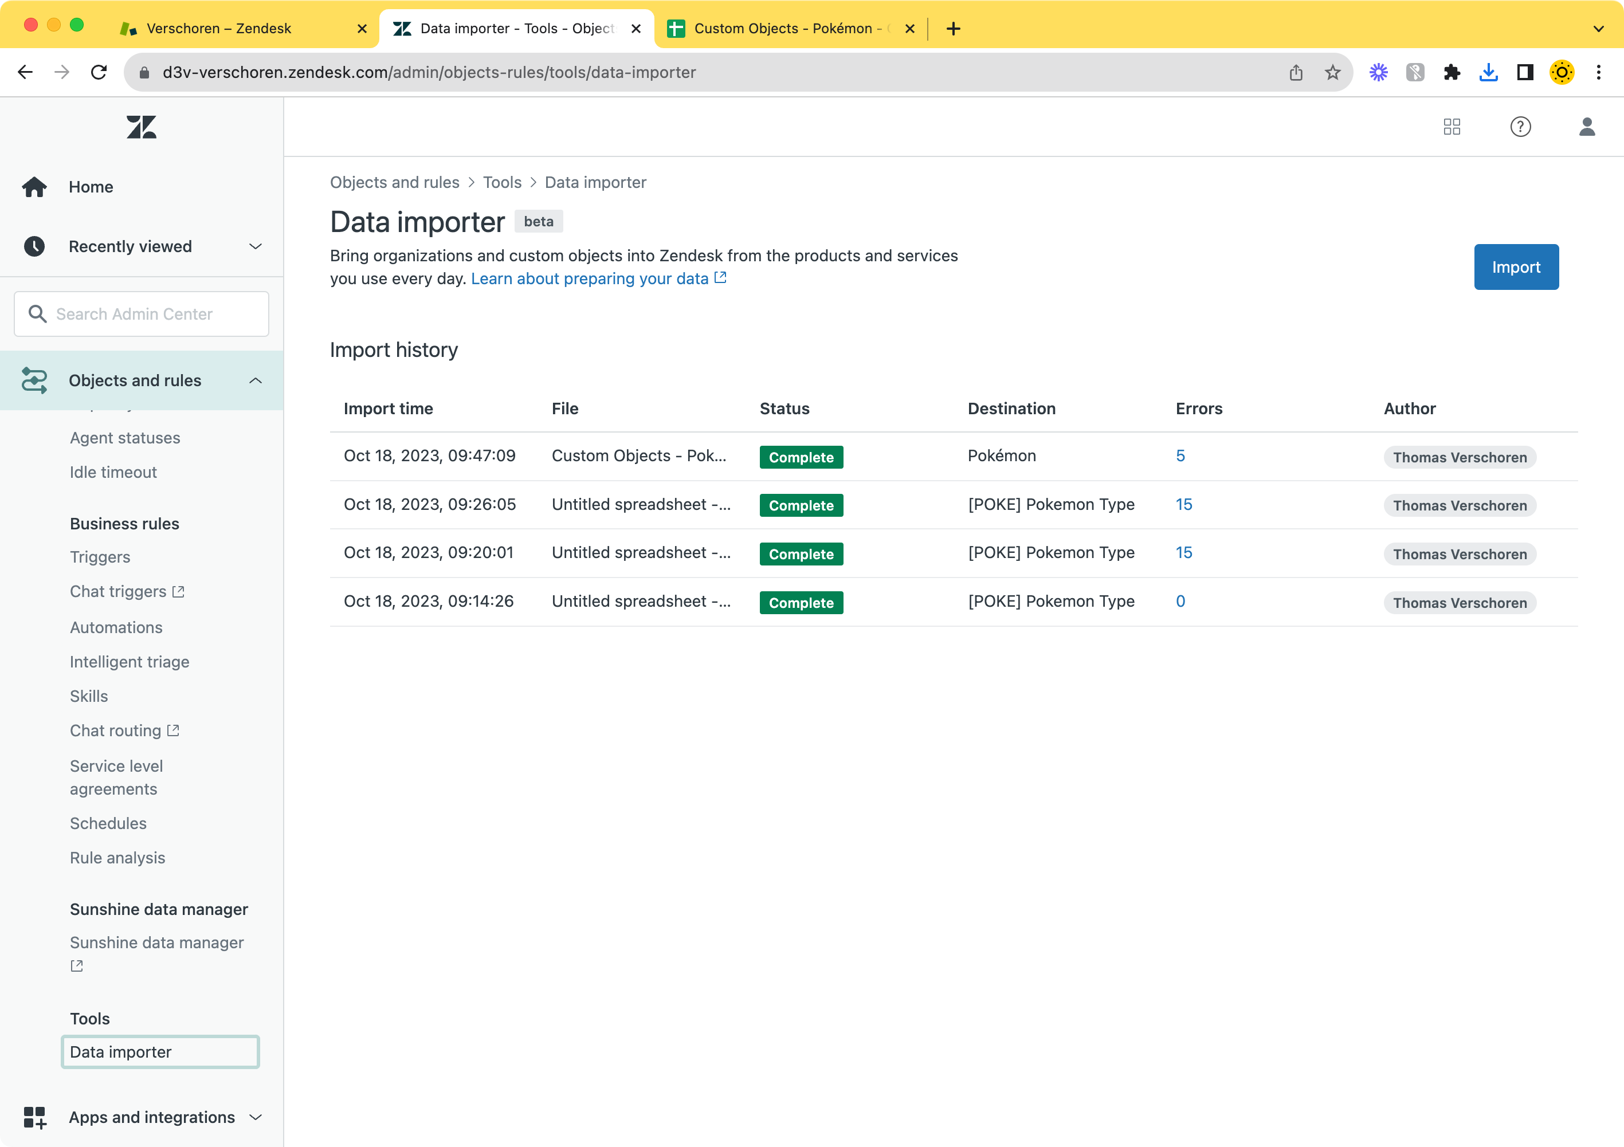Open the Home section via its house icon

34,187
